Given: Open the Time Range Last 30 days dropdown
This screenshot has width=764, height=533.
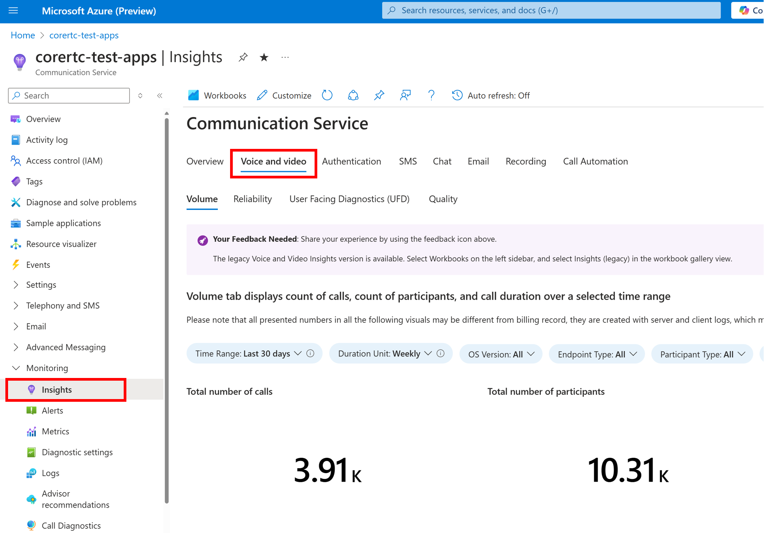Looking at the screenshot, I should [x=254, y=353].
